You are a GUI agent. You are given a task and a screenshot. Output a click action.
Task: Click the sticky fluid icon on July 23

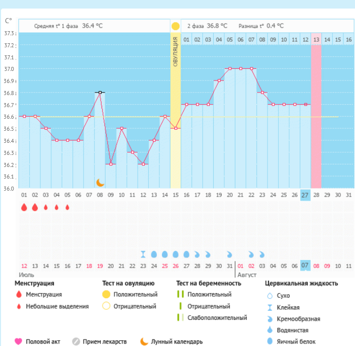(143, 254)
